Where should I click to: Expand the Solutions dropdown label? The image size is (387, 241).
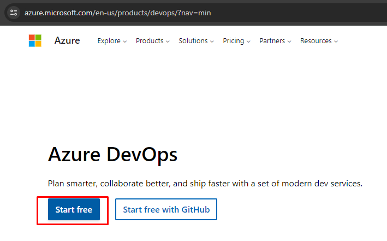[193, 41]
